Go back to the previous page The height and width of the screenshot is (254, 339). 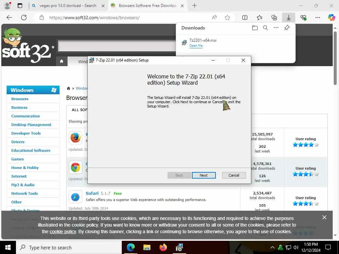click(x=9, y=18)
